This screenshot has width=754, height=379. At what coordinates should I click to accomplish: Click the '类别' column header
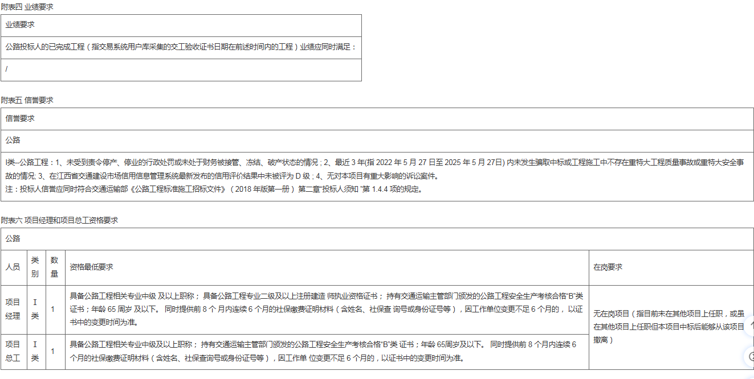coord(36,267)
